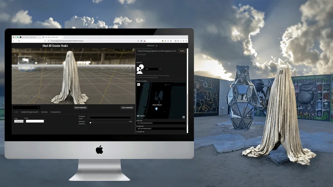
Task: Click the Reset Materials button
Action: (80, 107)
